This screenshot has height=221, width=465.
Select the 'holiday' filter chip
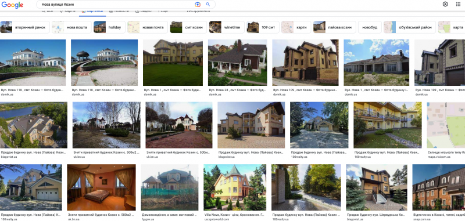109,27
